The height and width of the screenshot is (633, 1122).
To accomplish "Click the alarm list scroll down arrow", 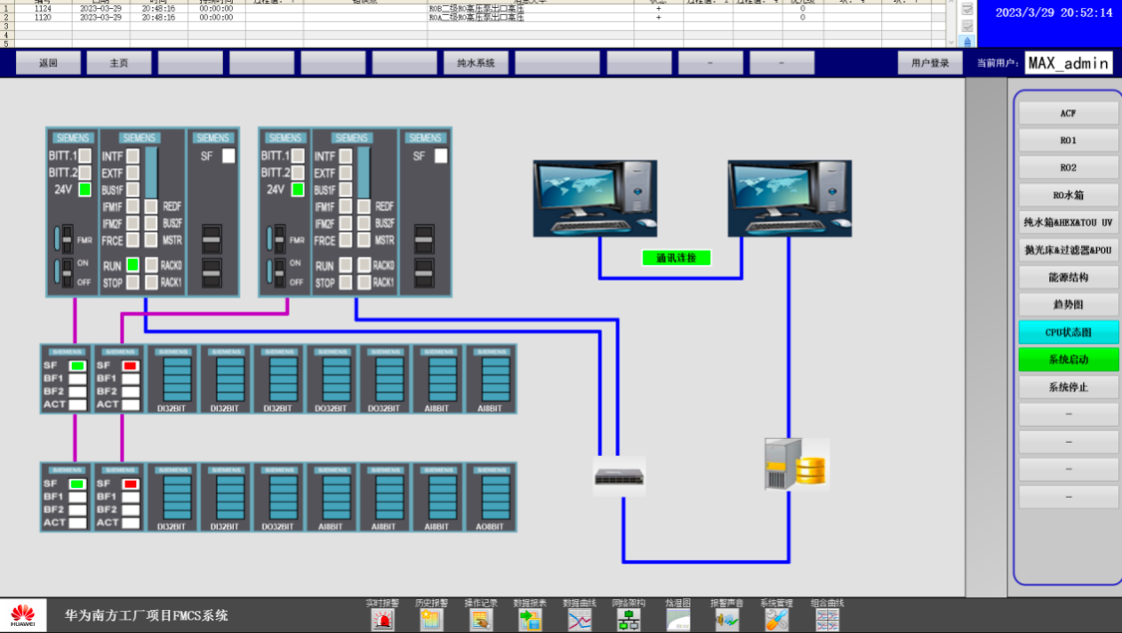I will coord(951,42).
